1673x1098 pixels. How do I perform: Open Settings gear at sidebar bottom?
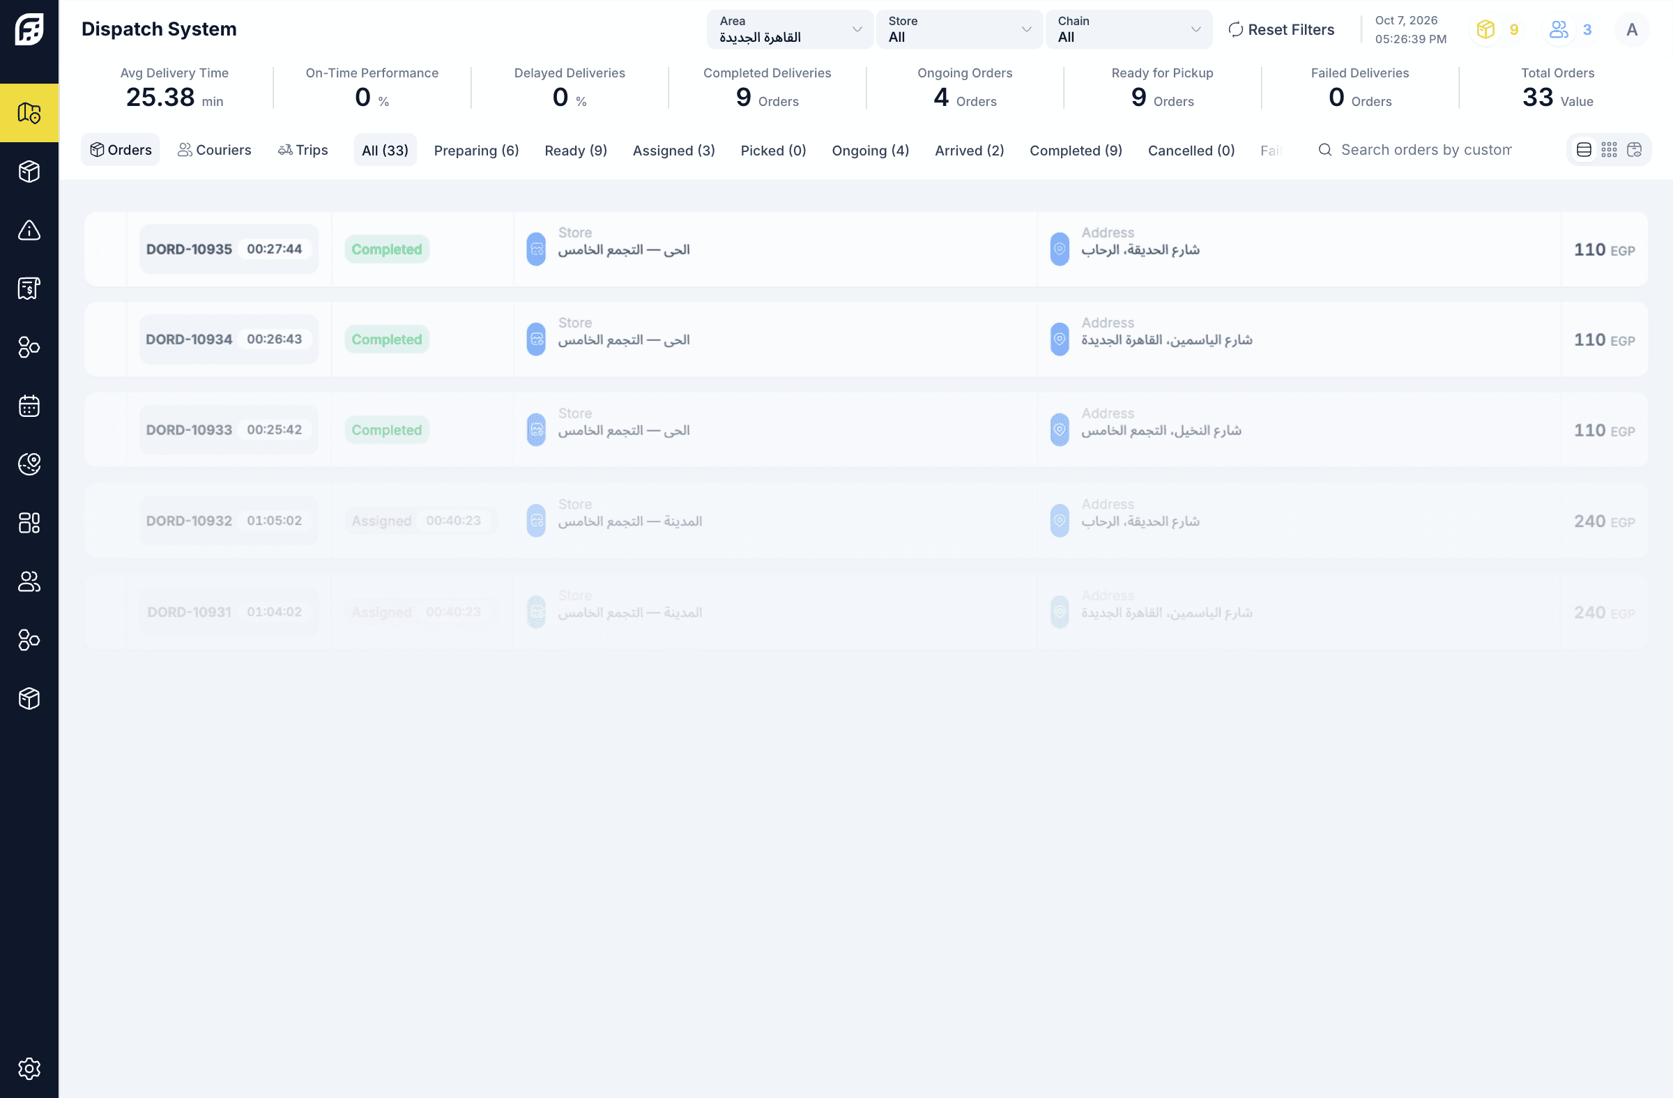tap(29, 1069)
